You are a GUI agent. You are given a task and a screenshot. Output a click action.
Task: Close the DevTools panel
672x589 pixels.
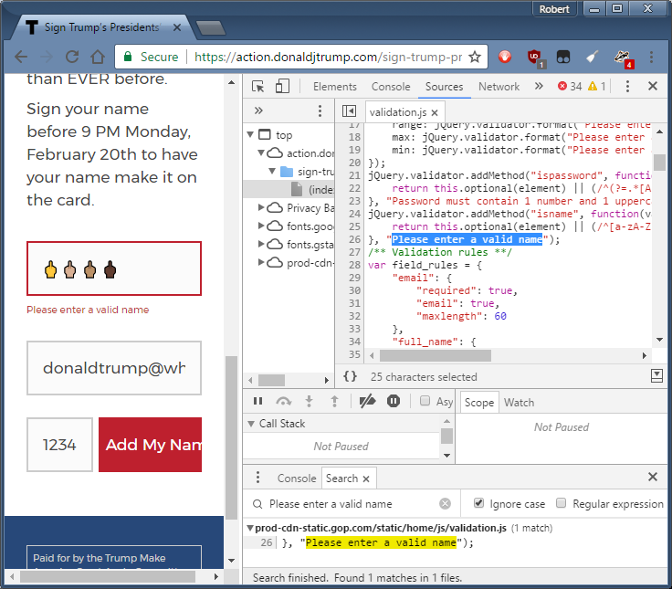[x=652, y=86]
